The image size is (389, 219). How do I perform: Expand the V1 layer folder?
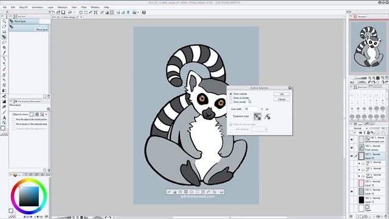pos(359,170)
